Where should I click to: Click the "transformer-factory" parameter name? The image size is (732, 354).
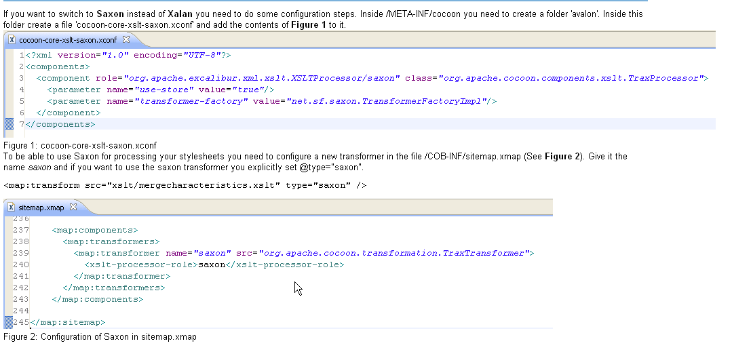coord(191,101)
